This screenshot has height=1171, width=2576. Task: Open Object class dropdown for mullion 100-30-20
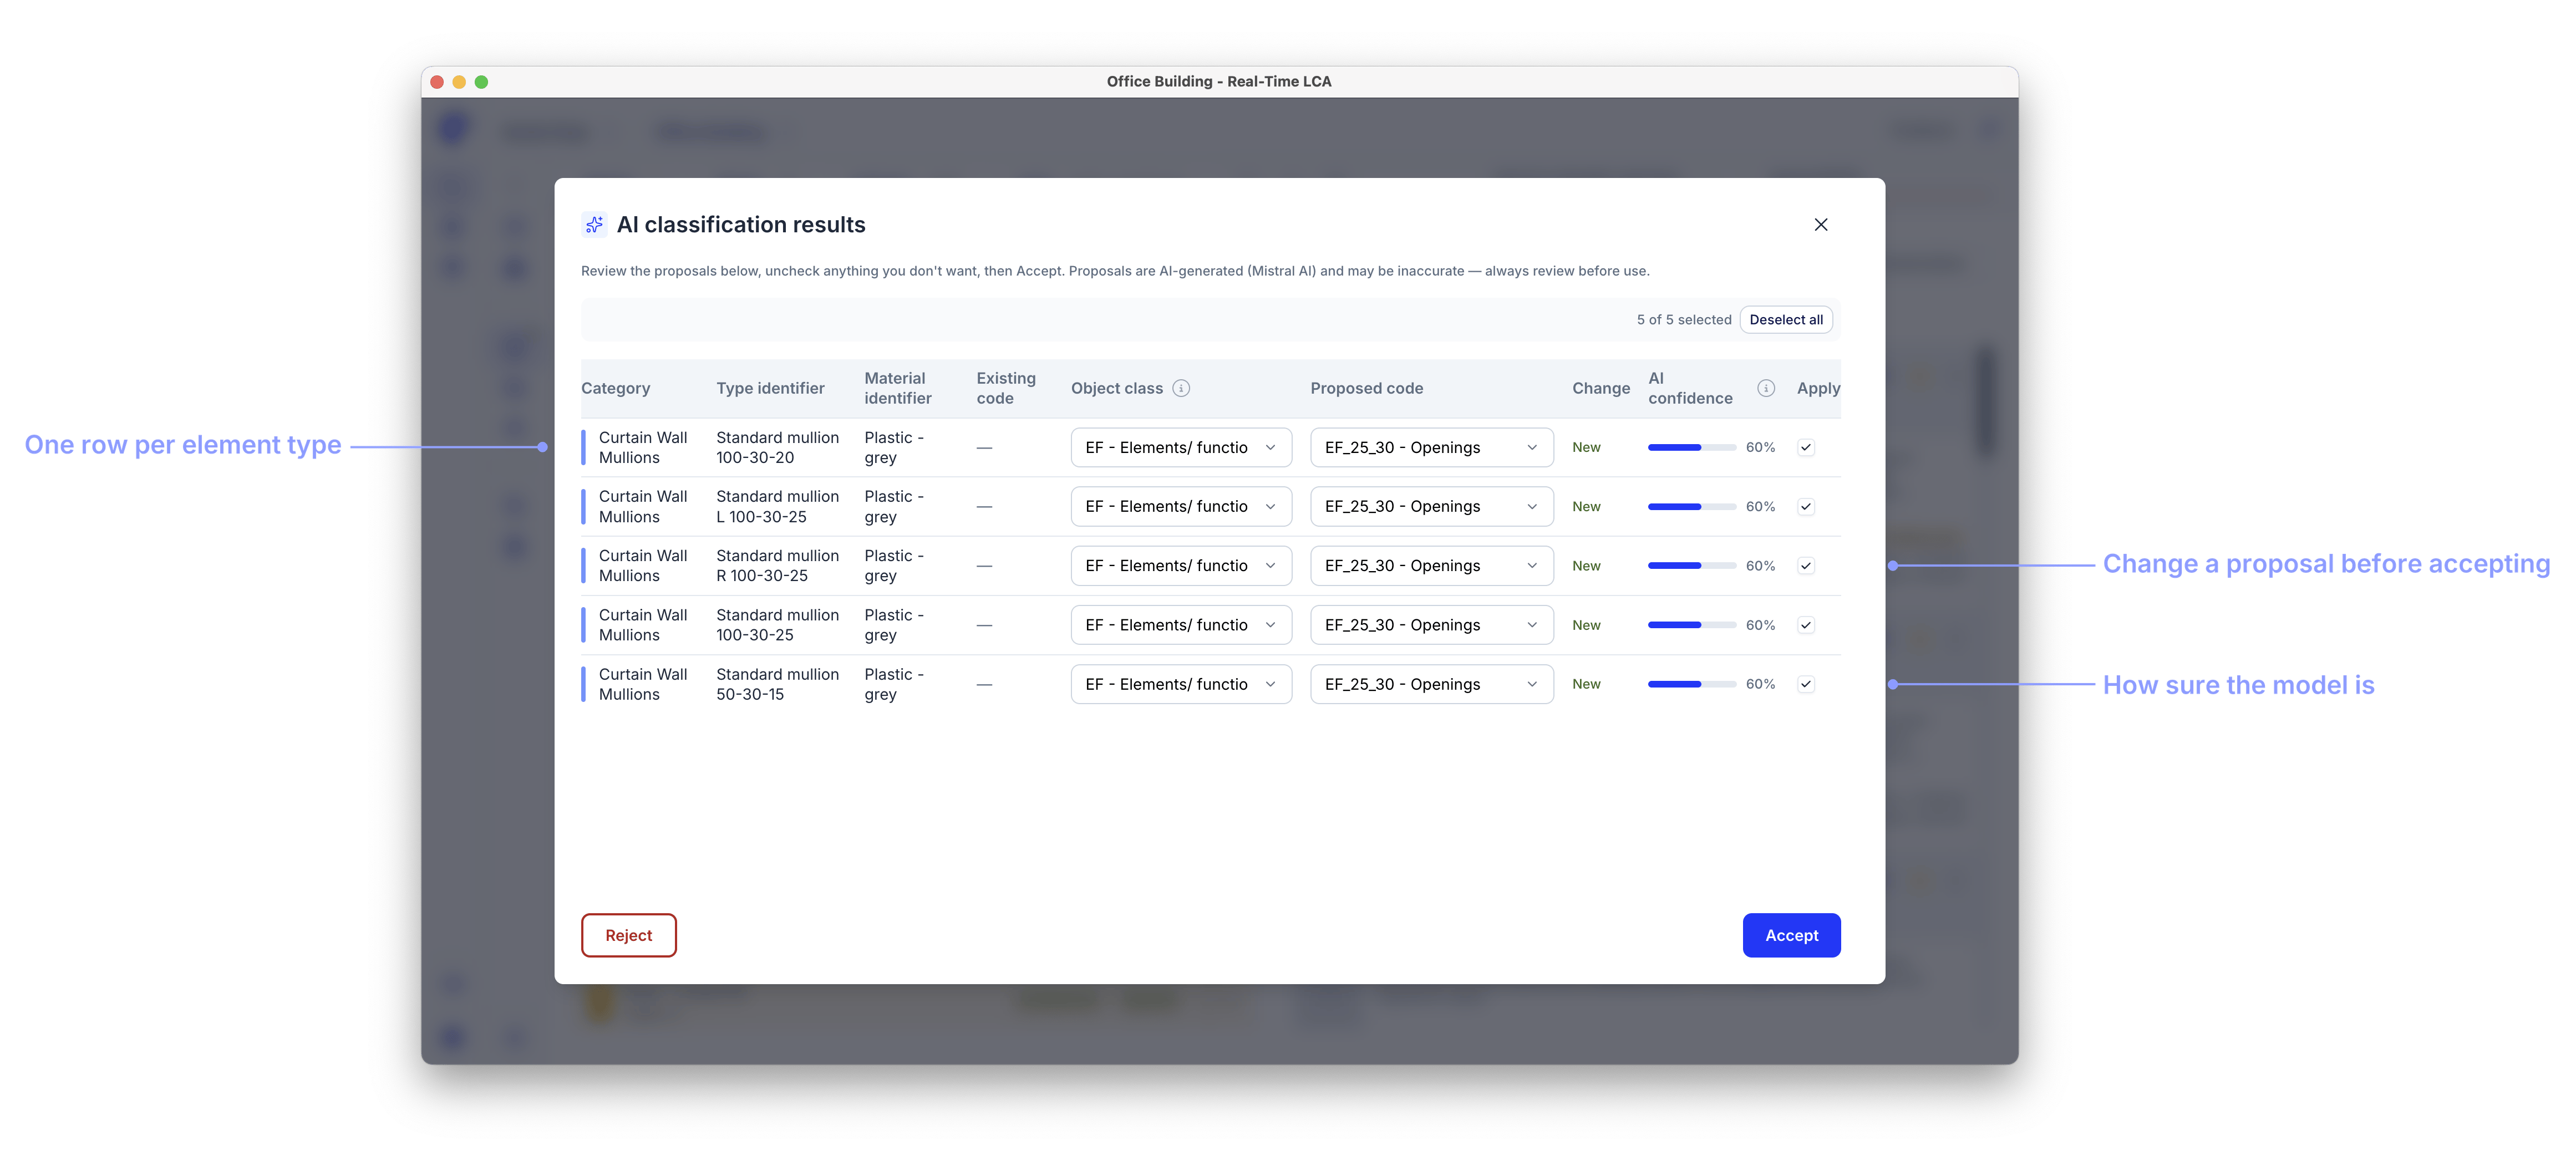[x=1181, y=447]
